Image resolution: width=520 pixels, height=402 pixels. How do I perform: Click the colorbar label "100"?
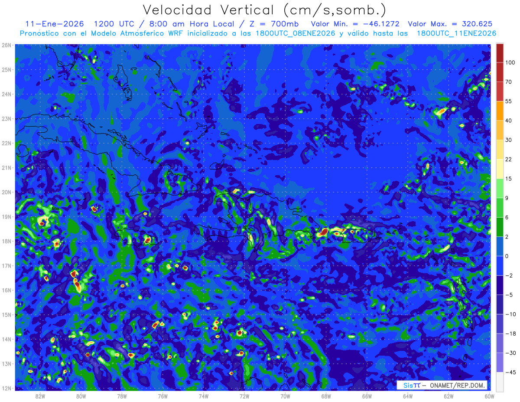pyautogui.click(x=510, y=62)
